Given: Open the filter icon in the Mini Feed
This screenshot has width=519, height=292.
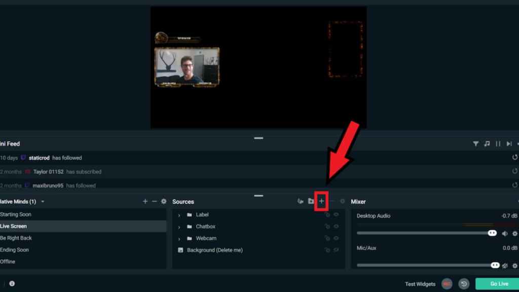Looking at the screenshot, I should point(475,144).
